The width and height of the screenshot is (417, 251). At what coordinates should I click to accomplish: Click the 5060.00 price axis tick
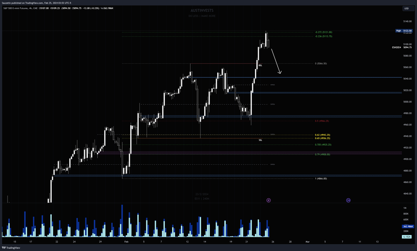407,67
